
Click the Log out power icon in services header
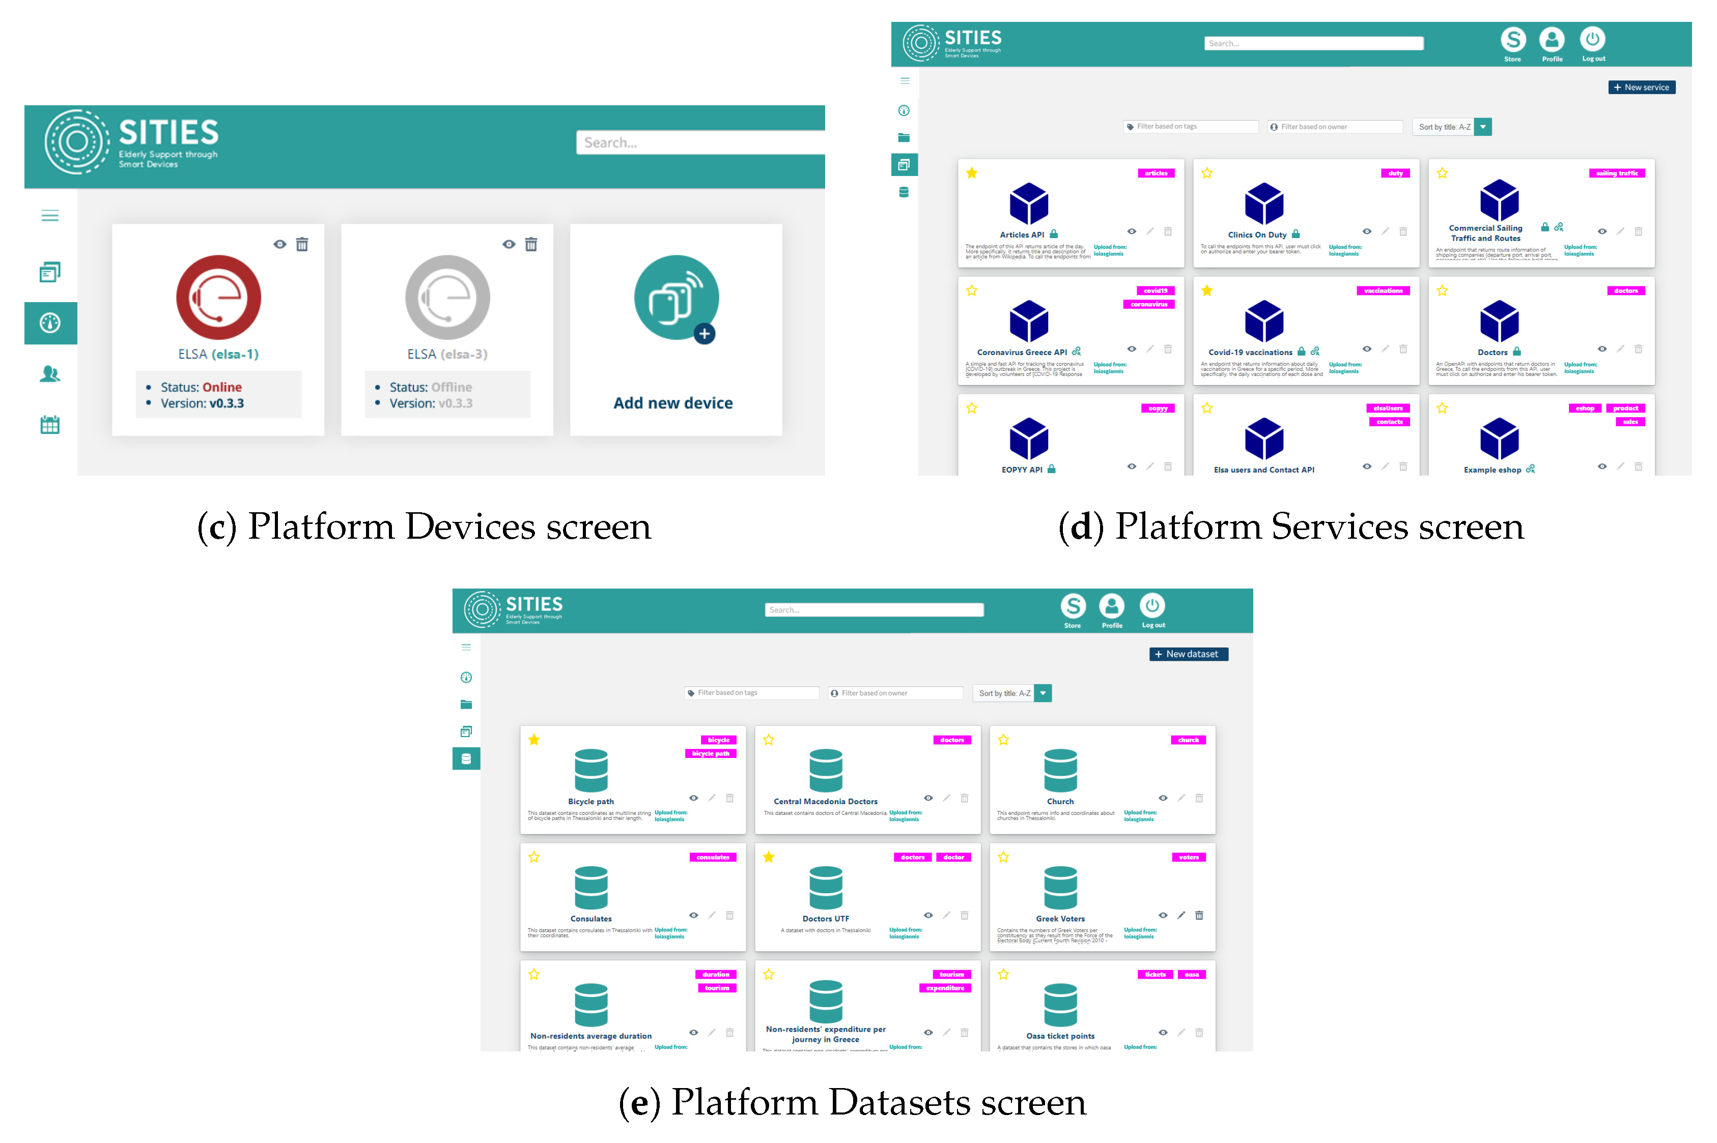coord(1592,39)
